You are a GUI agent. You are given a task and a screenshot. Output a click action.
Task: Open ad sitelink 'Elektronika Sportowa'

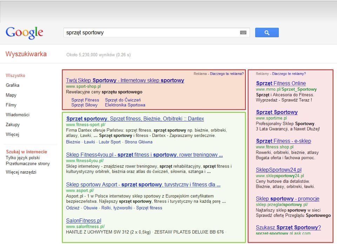point(125,105)
